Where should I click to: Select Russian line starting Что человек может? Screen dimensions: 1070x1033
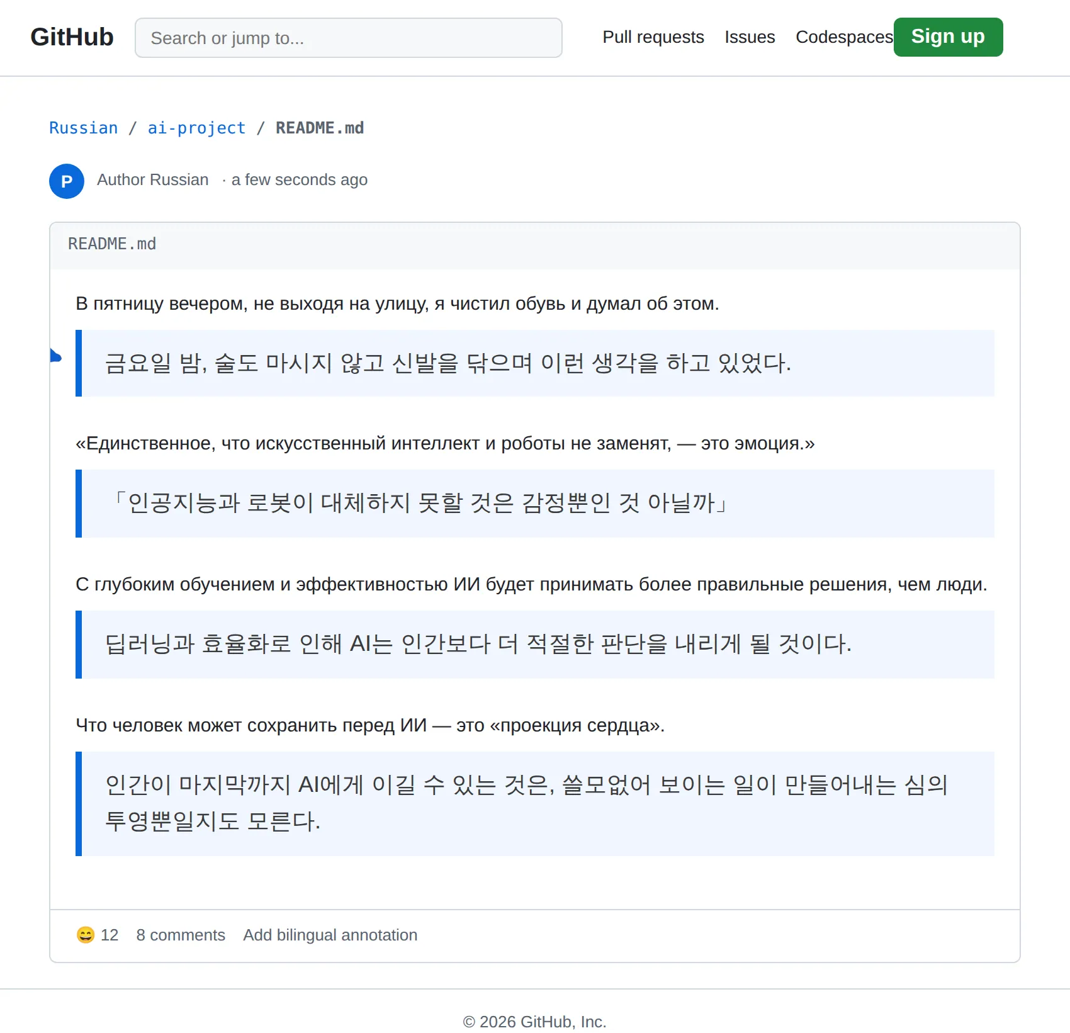point(370,725)
